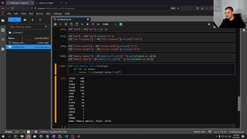
Task: Click the kernel sessions icon in status bar
Action: 36,132
